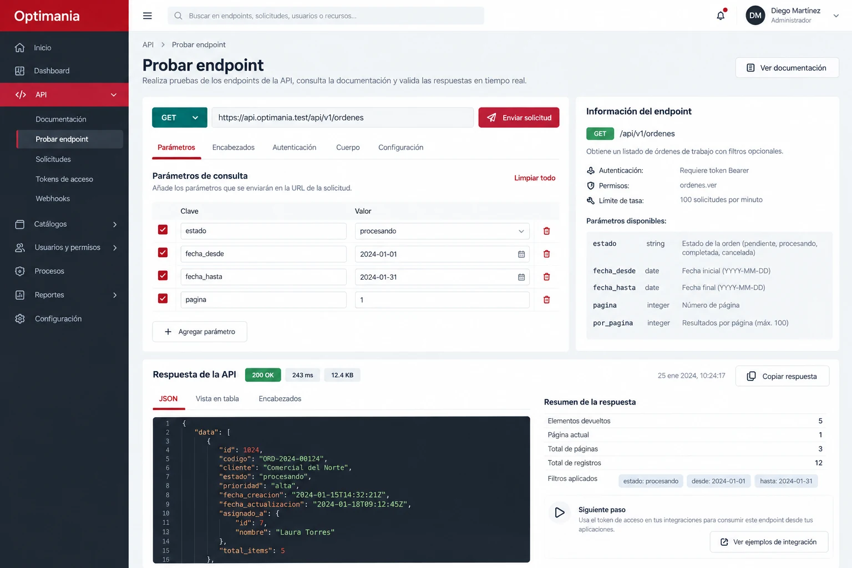
Task: Click Agregar parámetro button
Action: 200,332
